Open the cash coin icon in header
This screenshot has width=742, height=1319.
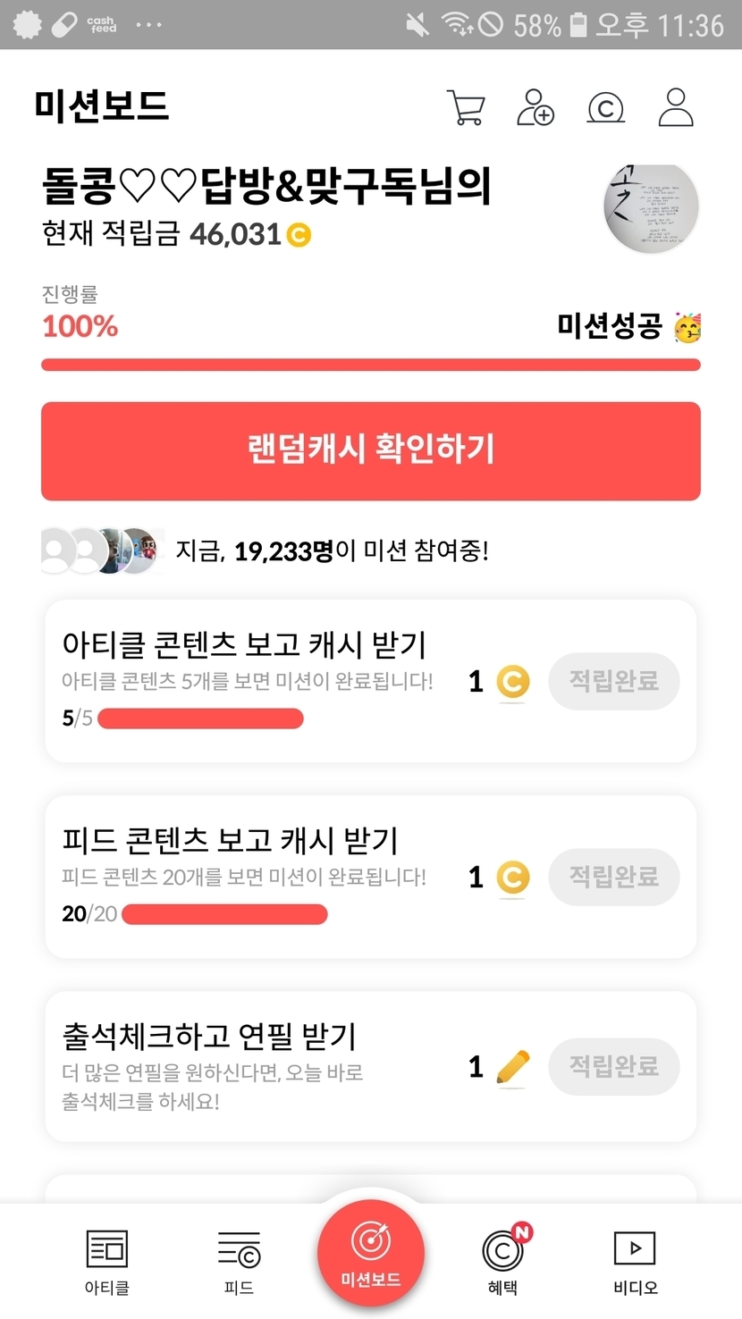coord(605,107)
